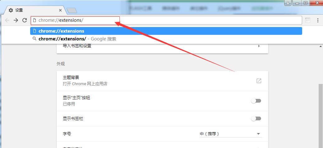Click the settings gear icon on the tab
Image resolution: width=323 pixels, height=148 pixels.
tap(11, 10)
